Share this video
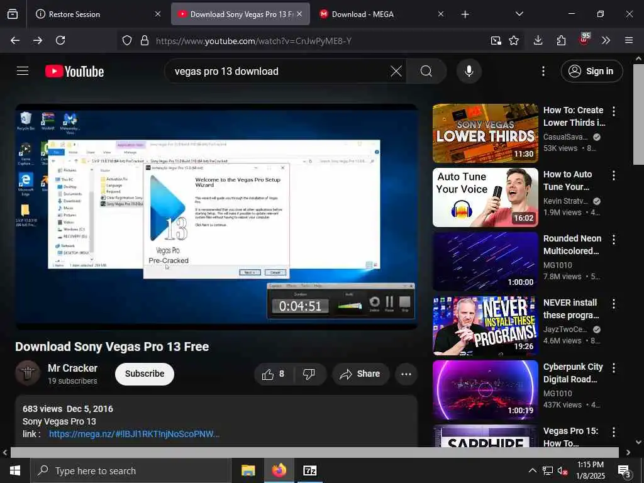Image resolution: width=644 pixels, height=483 pixels. click(x=360, y=374)
